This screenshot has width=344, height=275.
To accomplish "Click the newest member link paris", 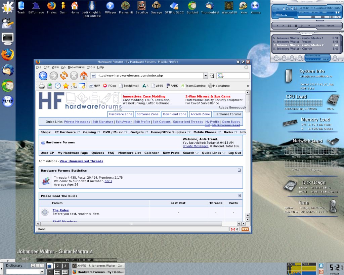I will tap(108, 181).
